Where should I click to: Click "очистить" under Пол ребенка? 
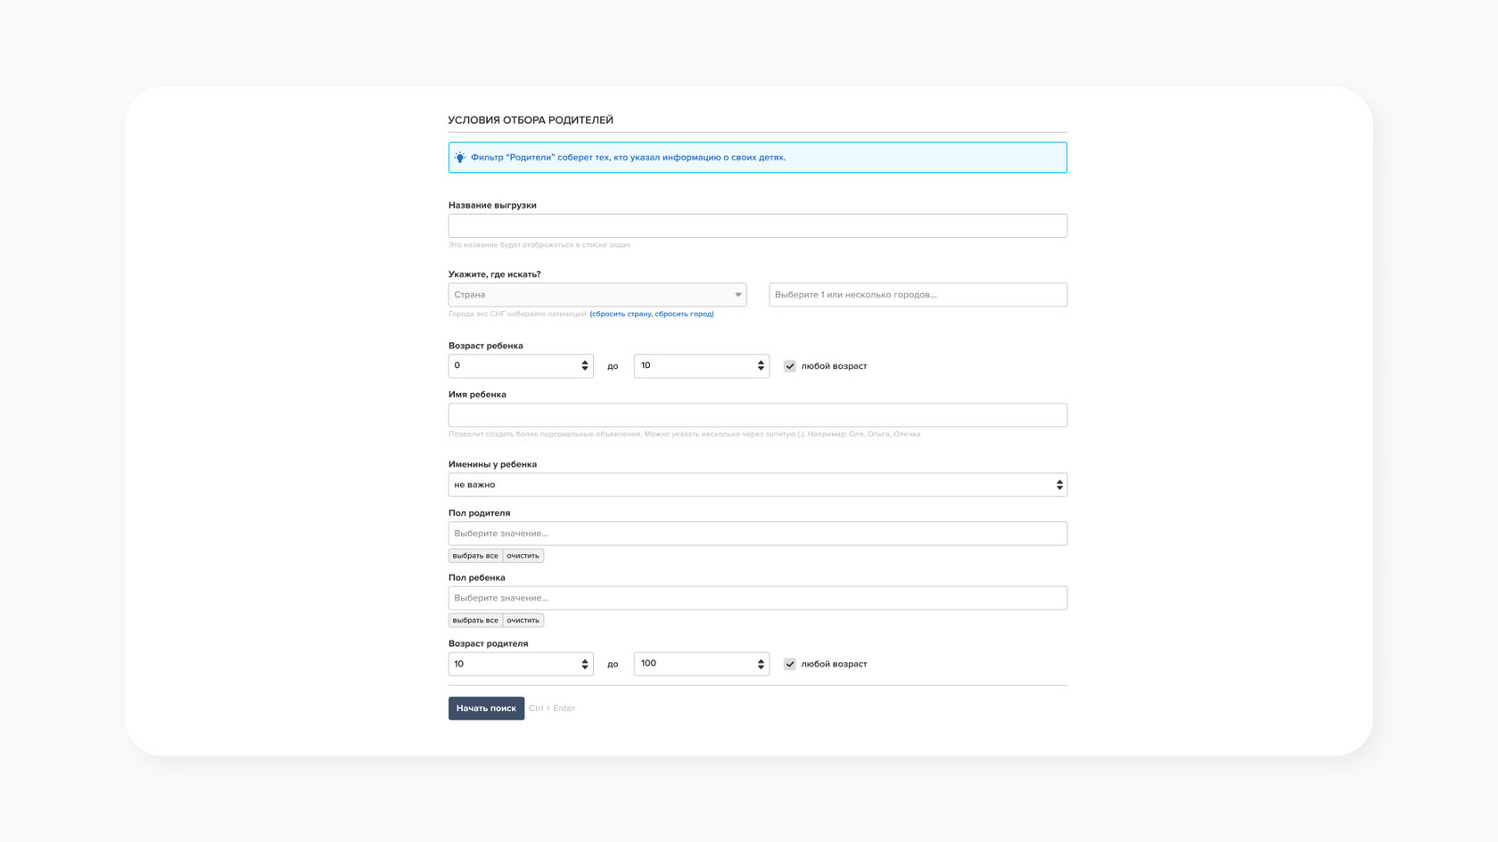523,621
